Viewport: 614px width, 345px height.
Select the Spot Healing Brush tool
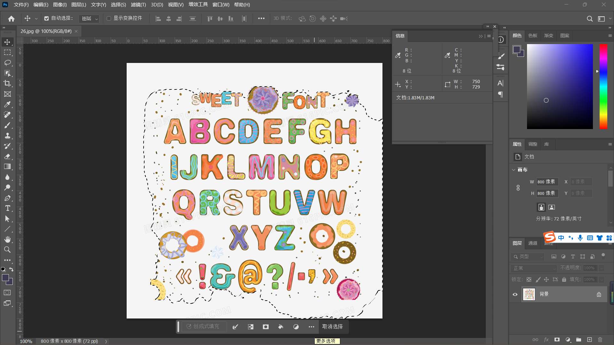7,115
